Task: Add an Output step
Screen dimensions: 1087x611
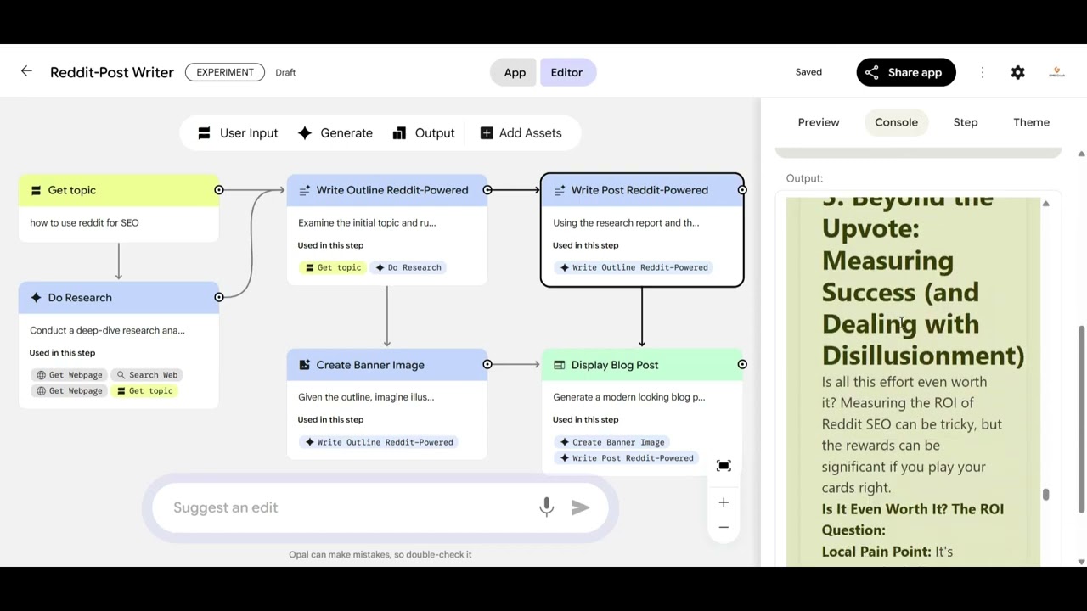Action: pyautogui.click(x=424, y=133)
